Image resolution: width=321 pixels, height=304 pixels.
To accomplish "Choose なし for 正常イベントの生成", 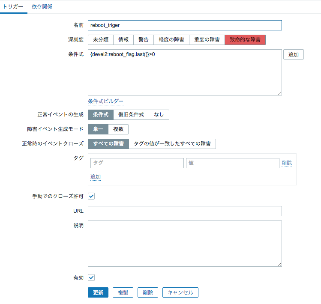I will click(x=159, y=115).
